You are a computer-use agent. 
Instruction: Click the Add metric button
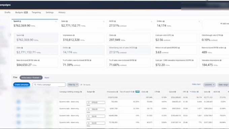click(225, 24)
